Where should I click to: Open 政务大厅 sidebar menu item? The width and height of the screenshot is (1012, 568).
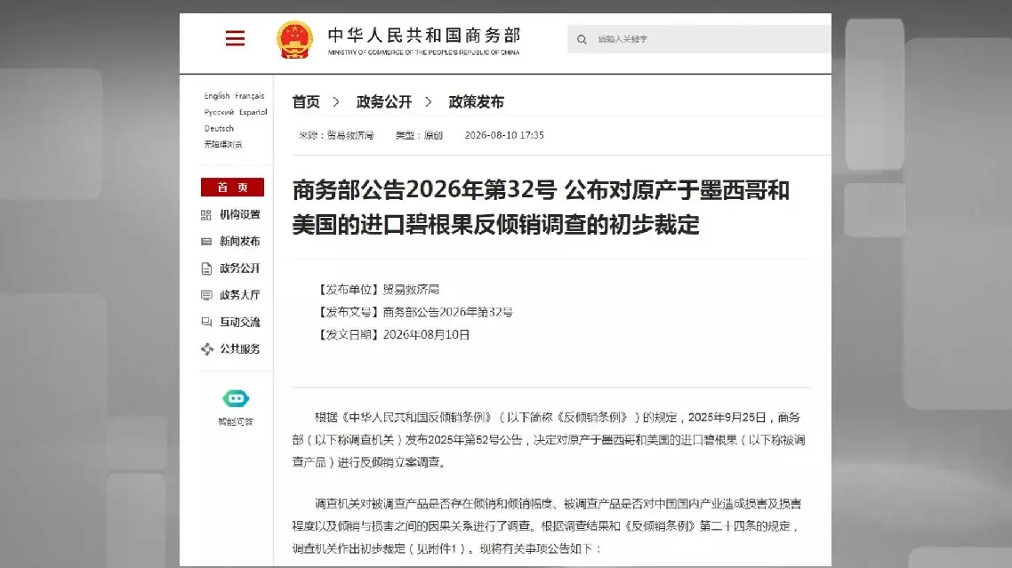(240, 295)
